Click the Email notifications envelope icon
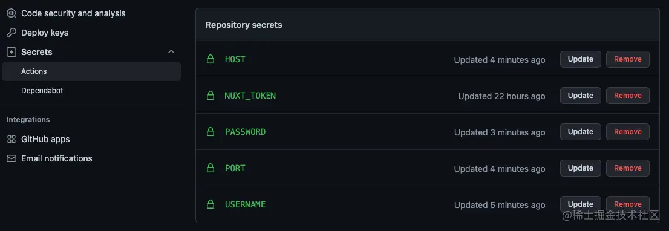The height and width of the screenshot is (231, 669). pos(11,158)
